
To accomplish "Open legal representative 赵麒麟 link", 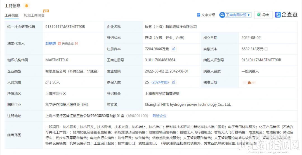I will click(x=51, y=43).
